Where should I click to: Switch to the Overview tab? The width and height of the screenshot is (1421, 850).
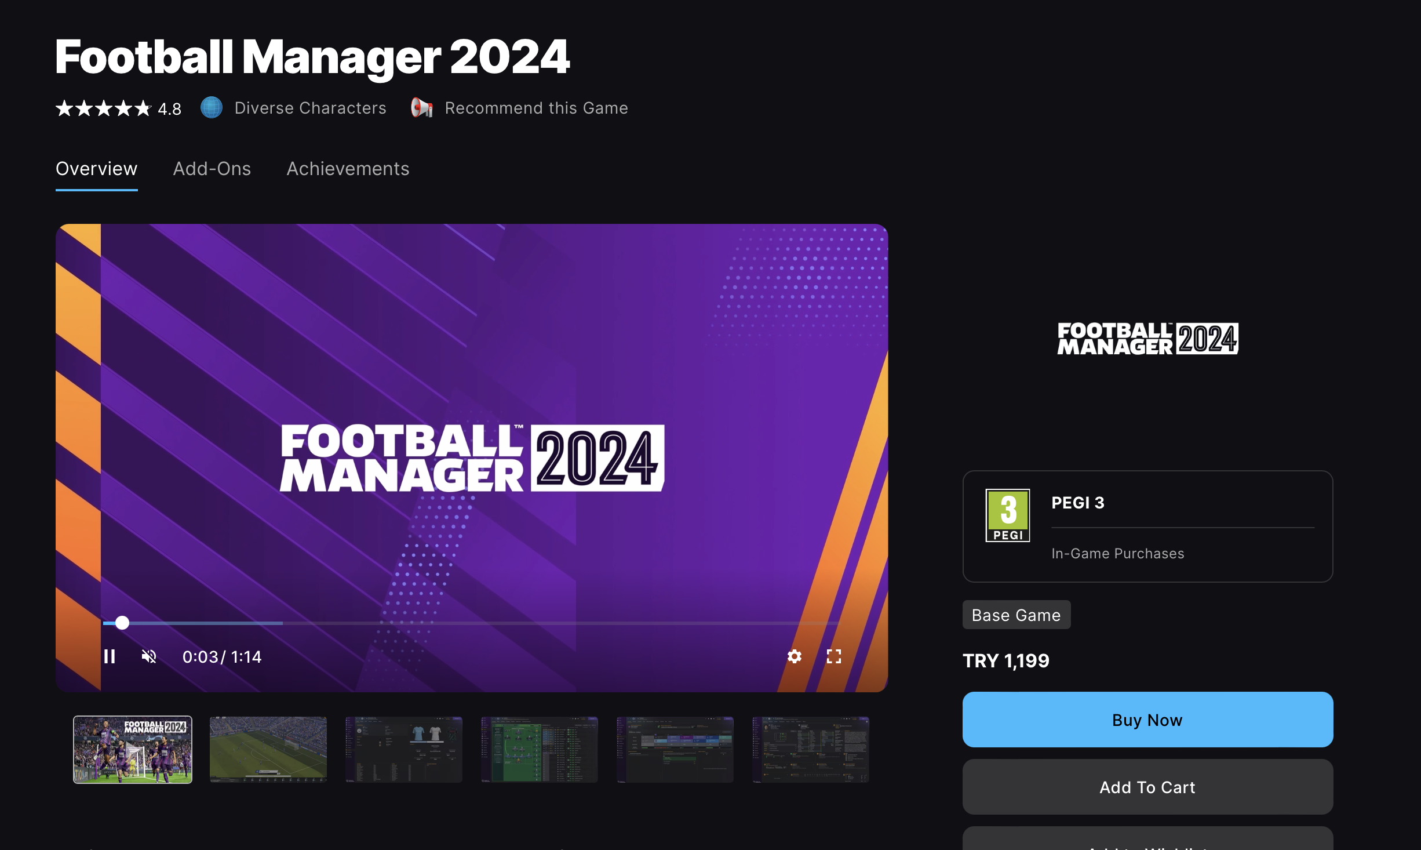point(97,169)
